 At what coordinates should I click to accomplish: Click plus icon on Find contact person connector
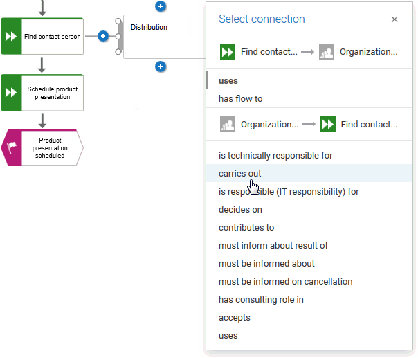pos(103,36)
